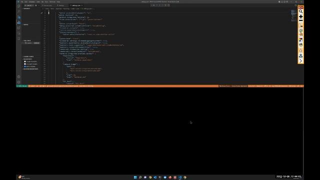Open the Search view in the activity bar
The height and width of the screenshot is (180, 320).
pyautogui.click(x=19, y=11)
